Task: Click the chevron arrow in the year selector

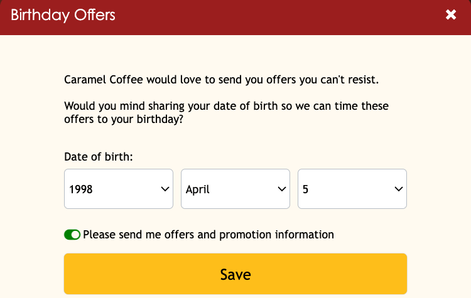Action: tap(165, 189)
